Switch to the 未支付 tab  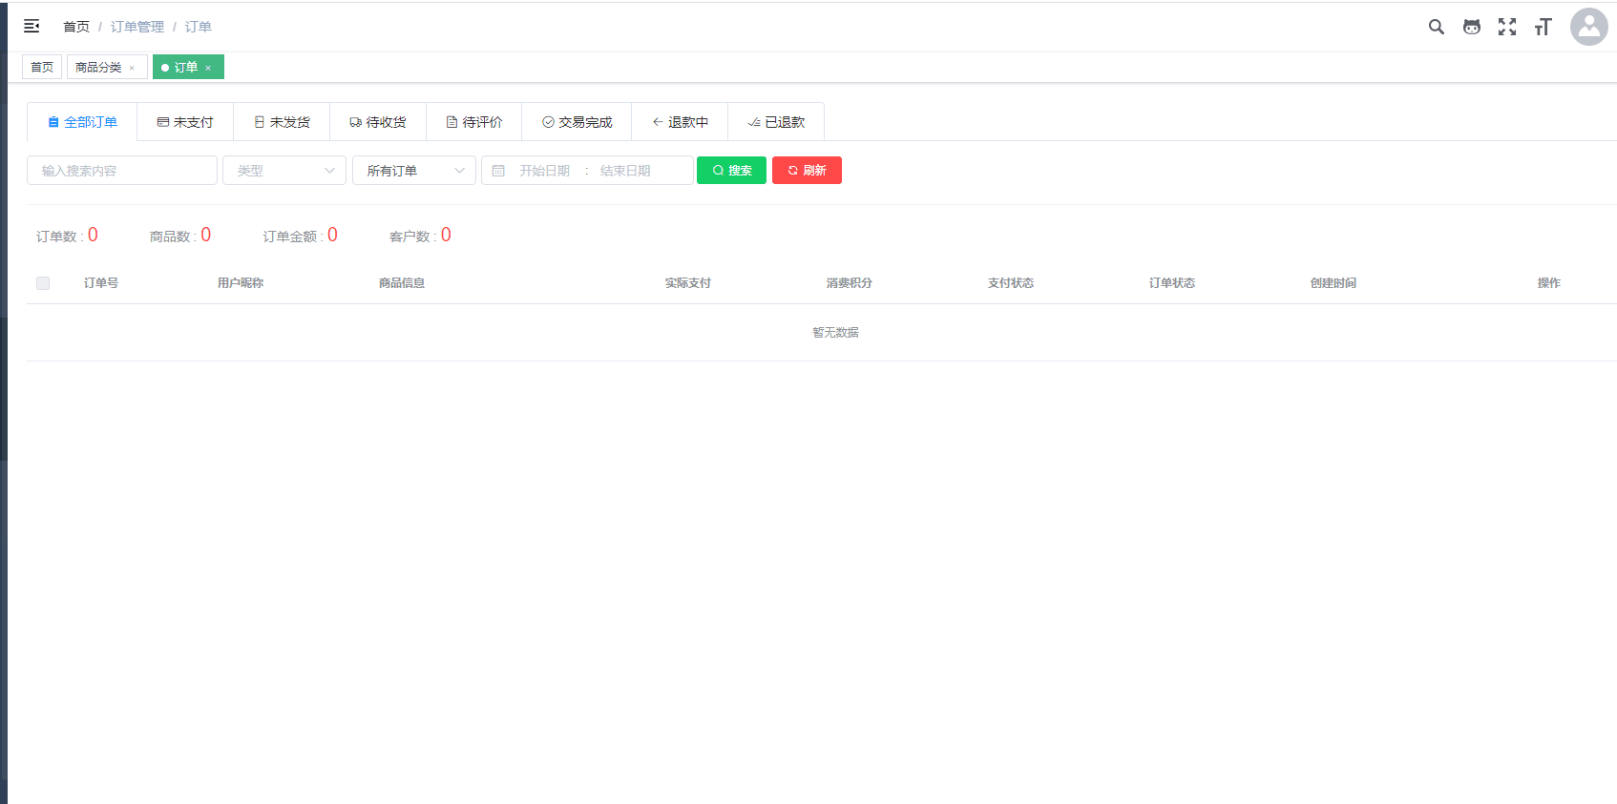[x=185, y=122]
